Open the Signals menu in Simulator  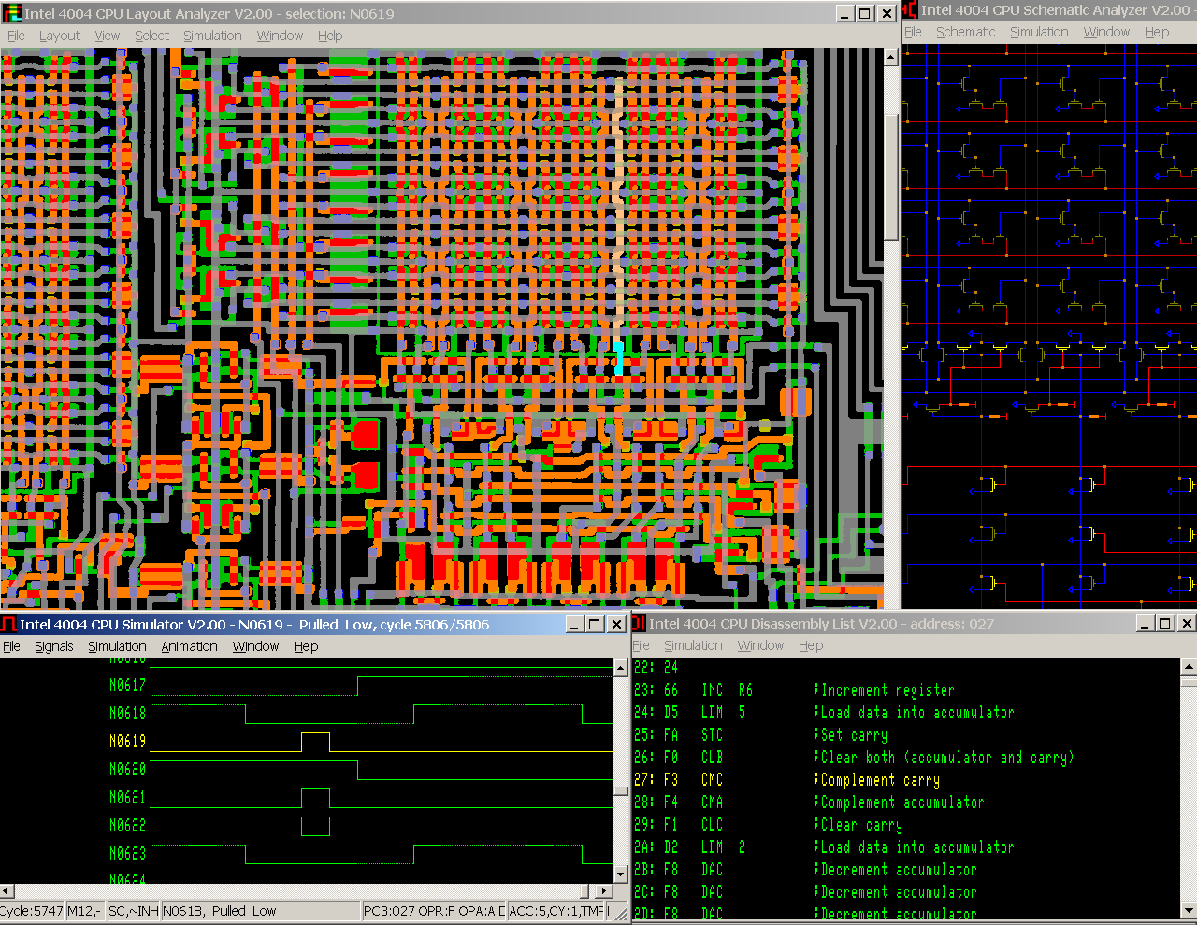point(53,646)
